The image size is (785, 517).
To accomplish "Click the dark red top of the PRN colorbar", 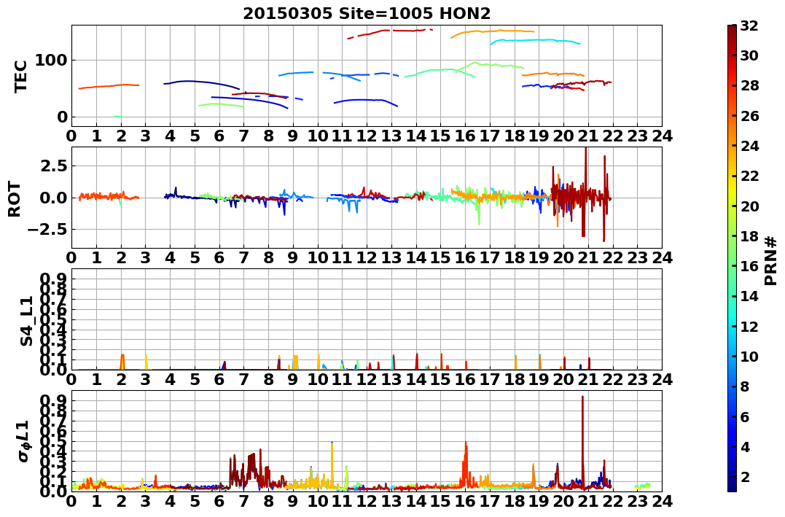I will coord(732,31).
